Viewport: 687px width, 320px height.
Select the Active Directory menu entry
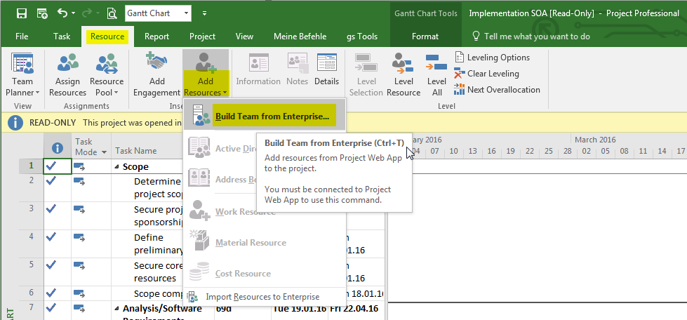pos(220,148)
